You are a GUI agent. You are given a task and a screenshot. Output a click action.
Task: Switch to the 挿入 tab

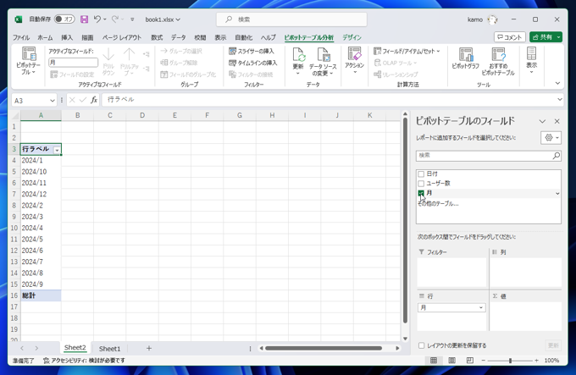pos(67,37)
